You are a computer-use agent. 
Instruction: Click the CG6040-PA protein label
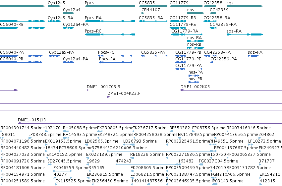(x=12, y=52)
